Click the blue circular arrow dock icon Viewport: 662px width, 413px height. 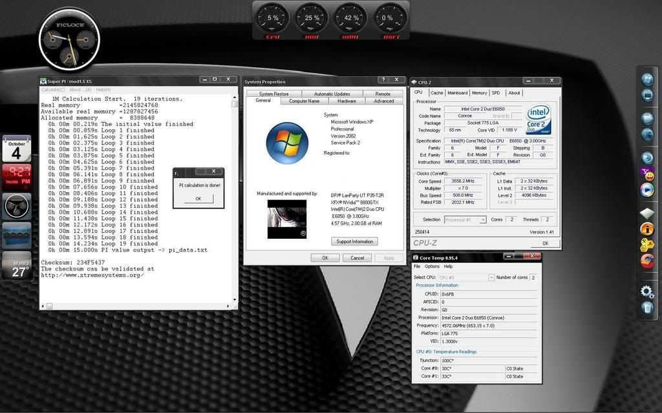(x=647, y=157)
